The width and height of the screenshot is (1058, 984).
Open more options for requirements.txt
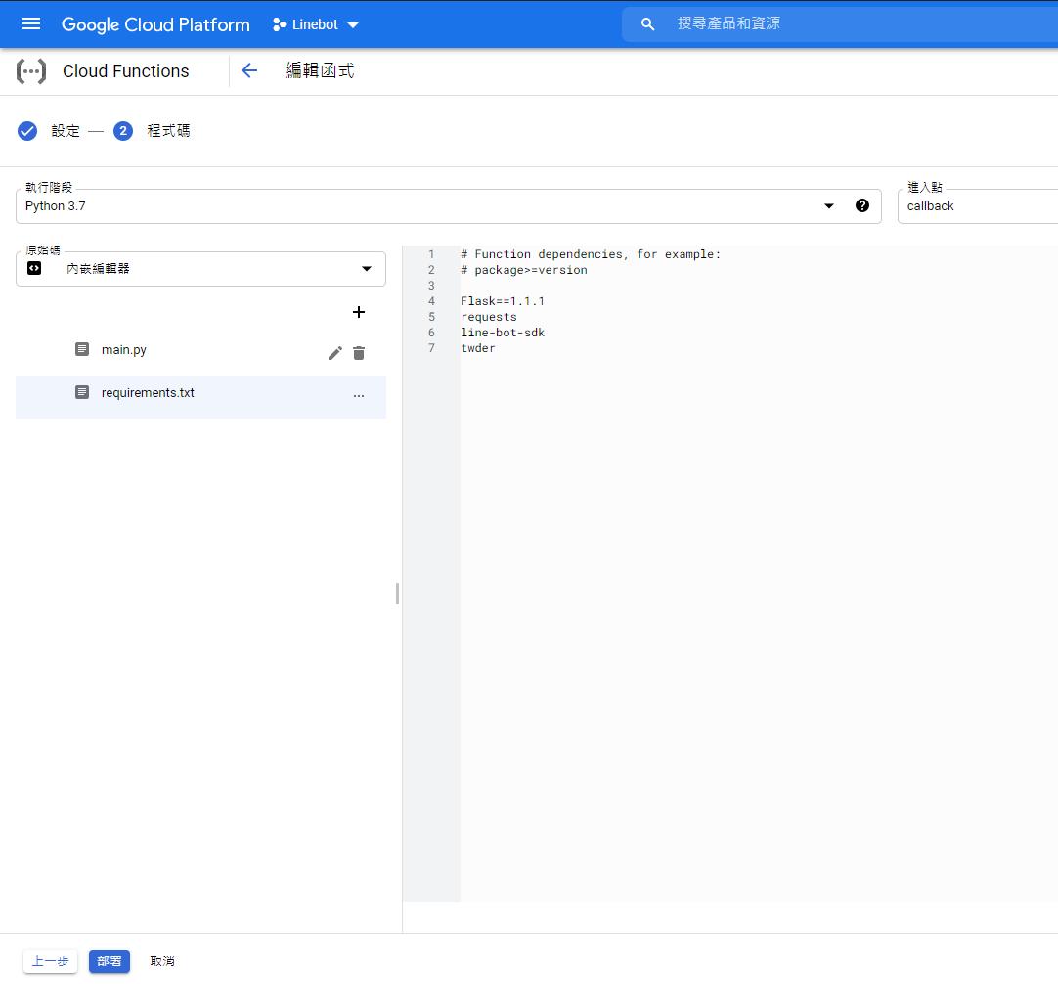358,395
